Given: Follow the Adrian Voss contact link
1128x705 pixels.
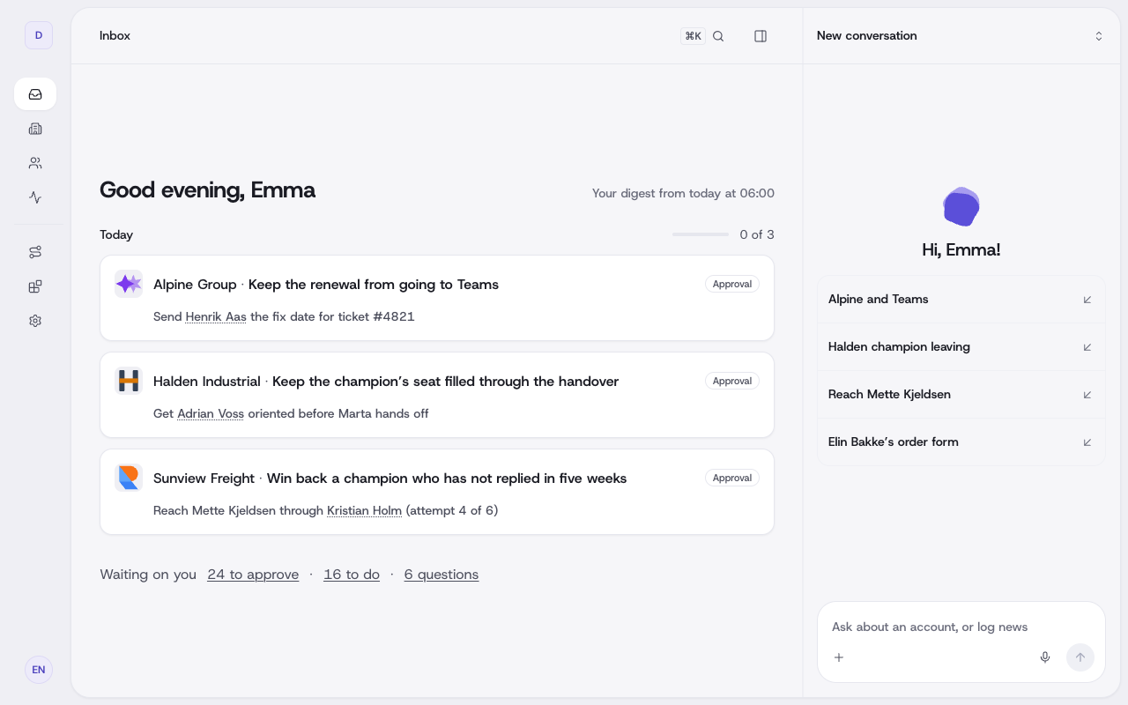Looking at the screenshot, I should pyautogui.click(x=211, y=413).
